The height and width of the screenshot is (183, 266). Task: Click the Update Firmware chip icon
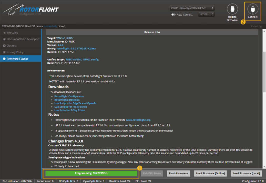[232, 9]
